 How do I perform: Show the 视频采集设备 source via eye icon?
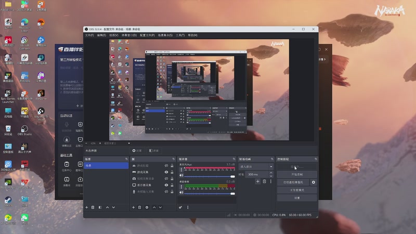click(x=166, y=178)
